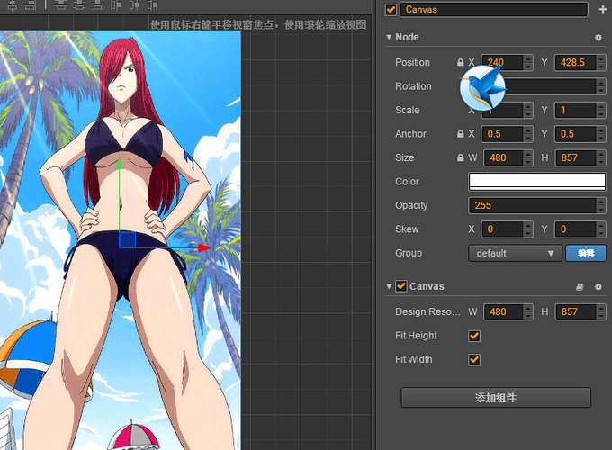Open the Group dropdown showing default
Screen dimensions: 612x450
(x=515, y=253)
